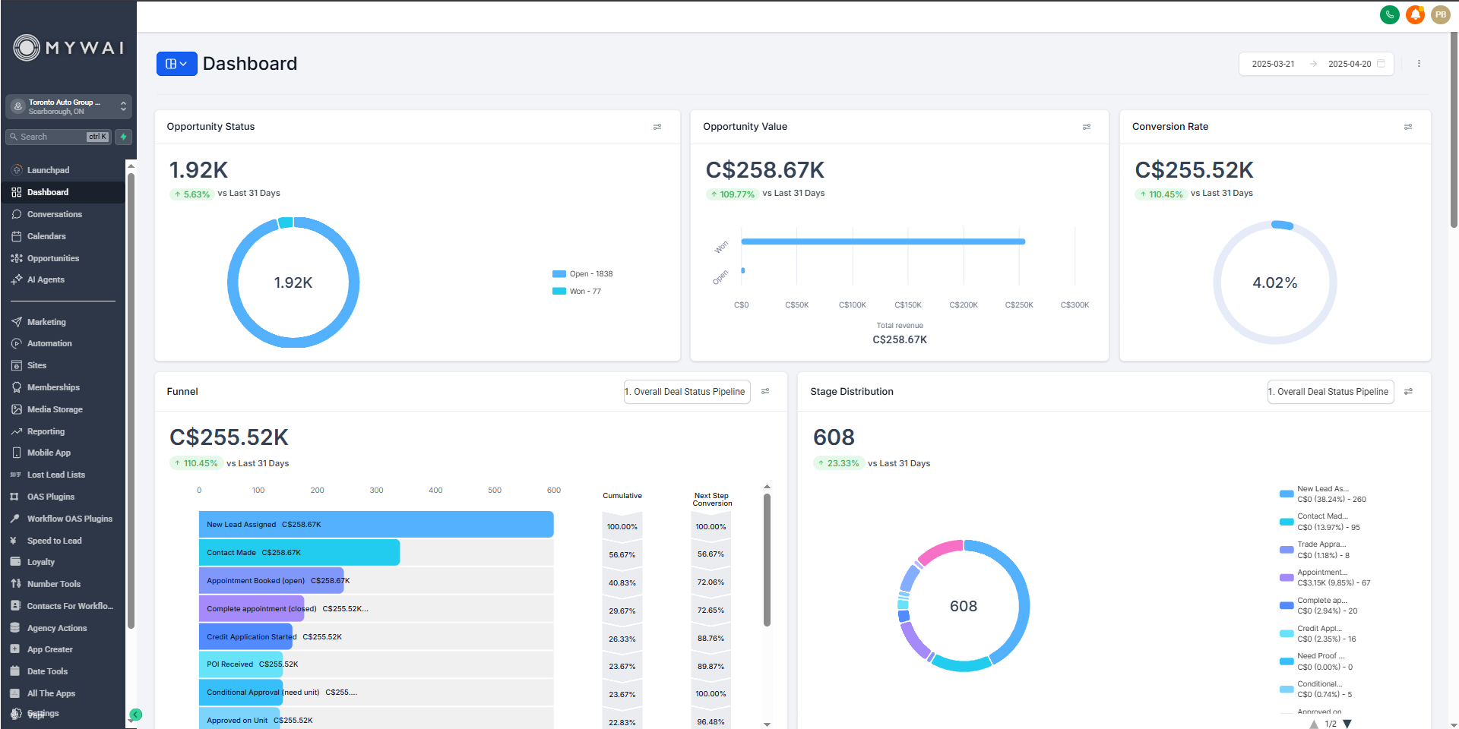The height and width of the screenshot is (729, 1459).
Task: Open Conversations in the sidebar
Action: (55, 214)
